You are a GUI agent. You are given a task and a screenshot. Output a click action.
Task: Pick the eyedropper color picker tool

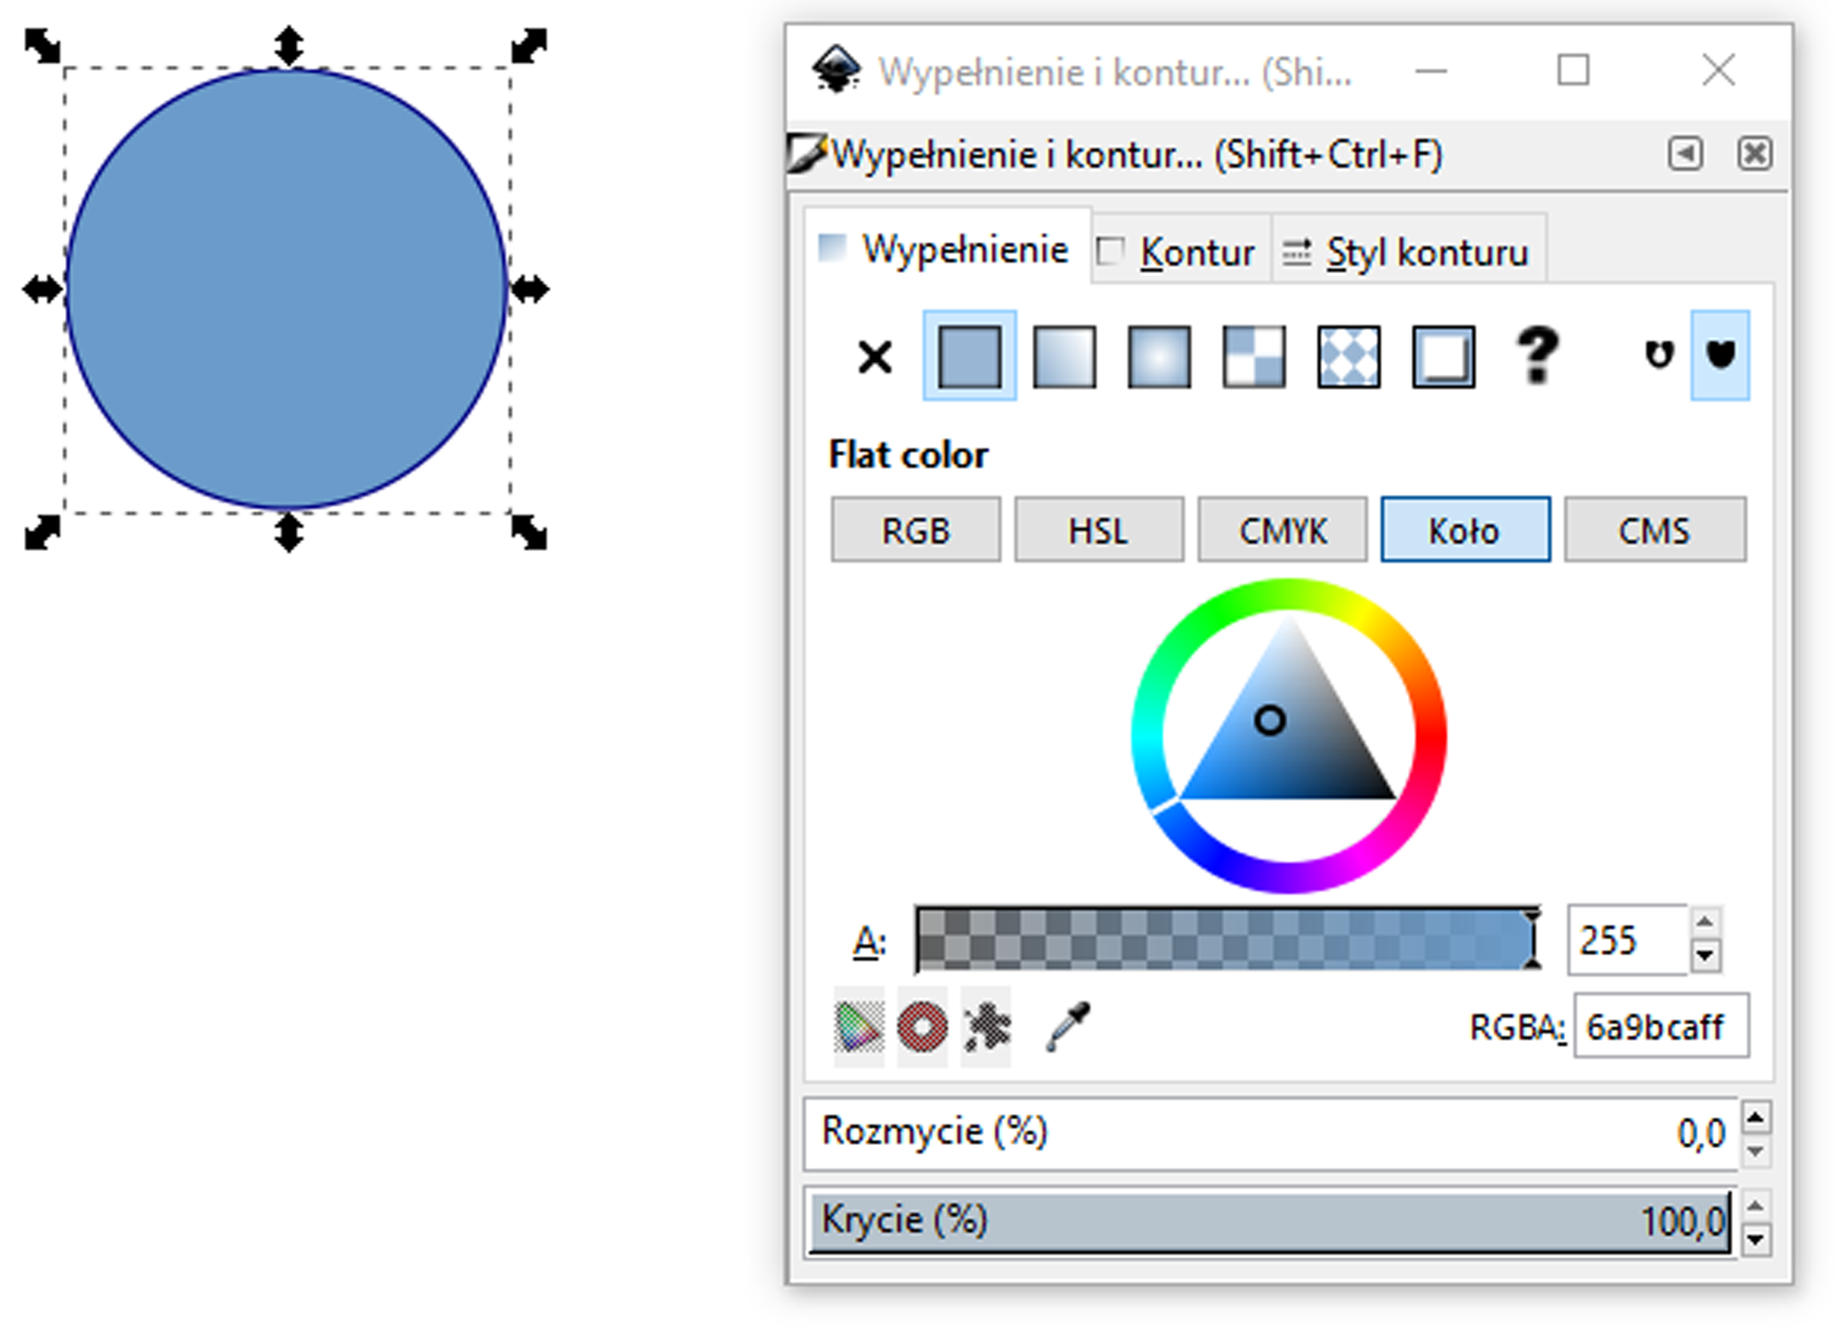(1067, 1027)
